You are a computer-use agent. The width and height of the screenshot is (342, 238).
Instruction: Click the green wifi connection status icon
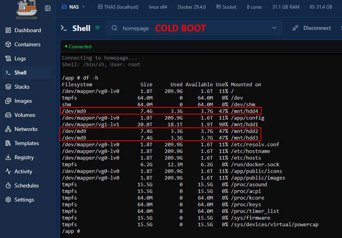coord(98,28)
